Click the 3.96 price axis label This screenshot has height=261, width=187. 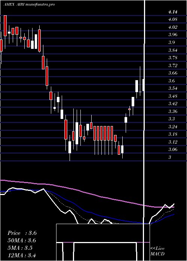[173, 35]
